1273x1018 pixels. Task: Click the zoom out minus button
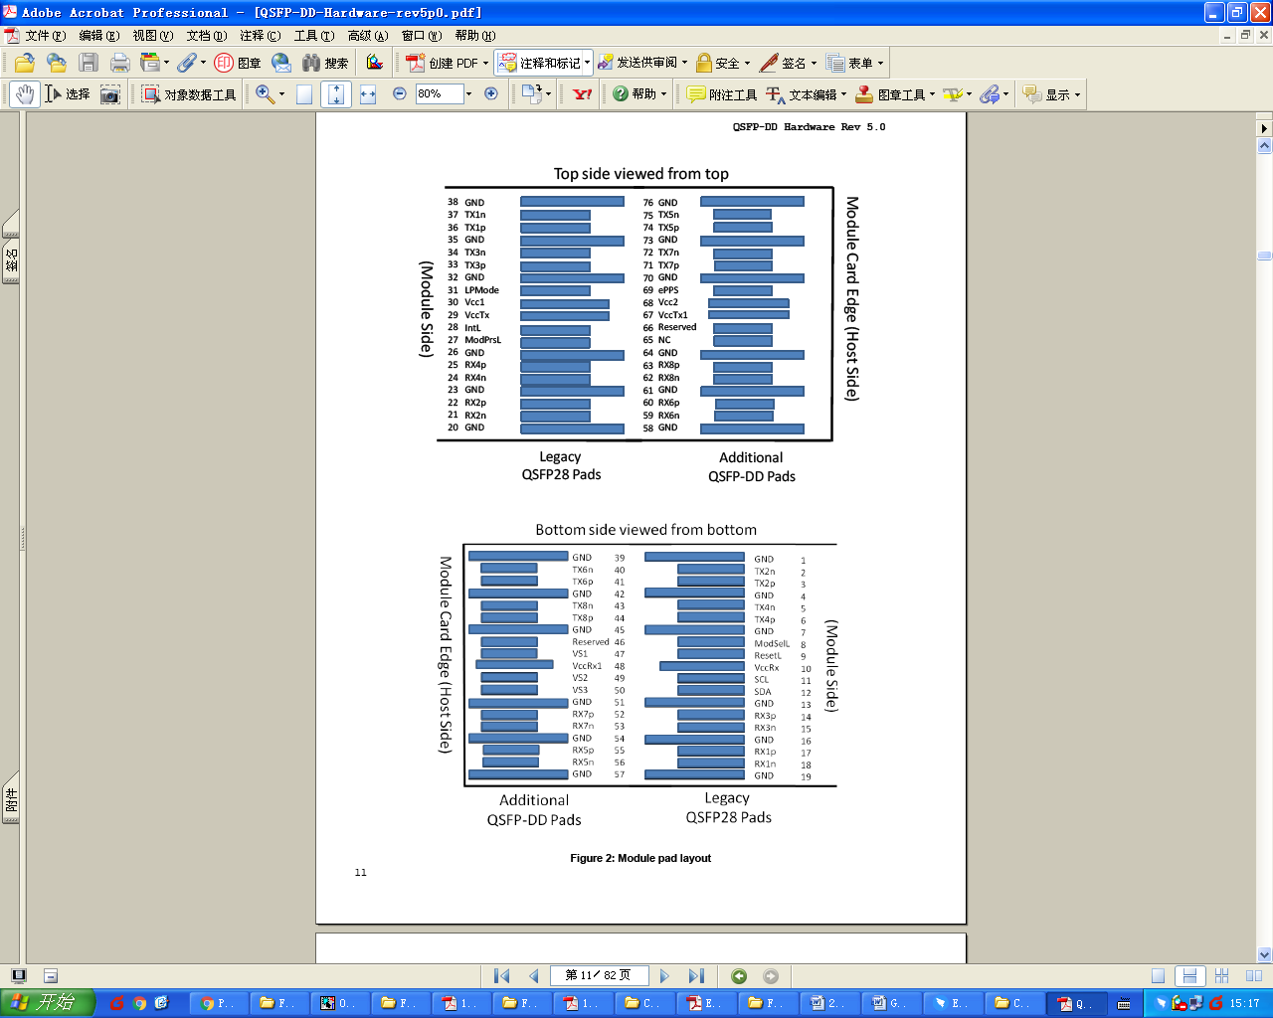pos(400,93)
